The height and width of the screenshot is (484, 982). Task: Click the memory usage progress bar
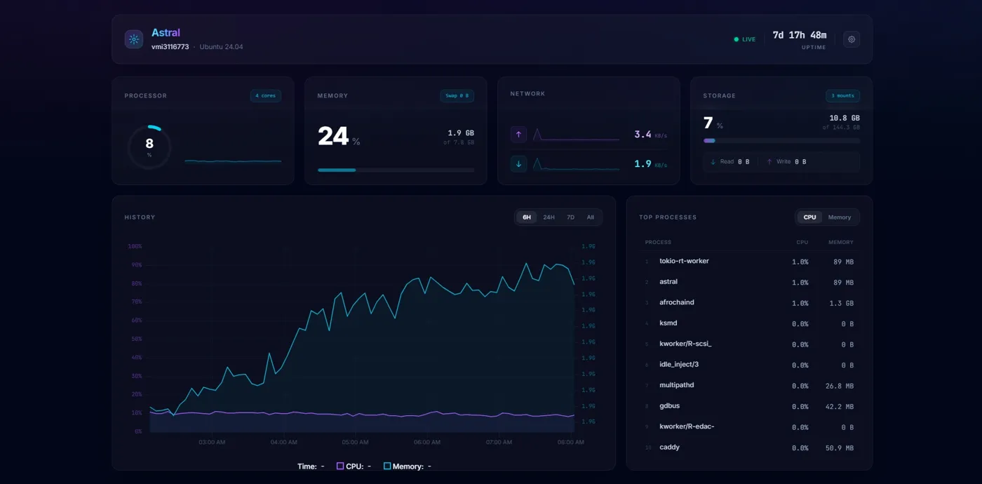pyautogui.click(x=396, y=170)
